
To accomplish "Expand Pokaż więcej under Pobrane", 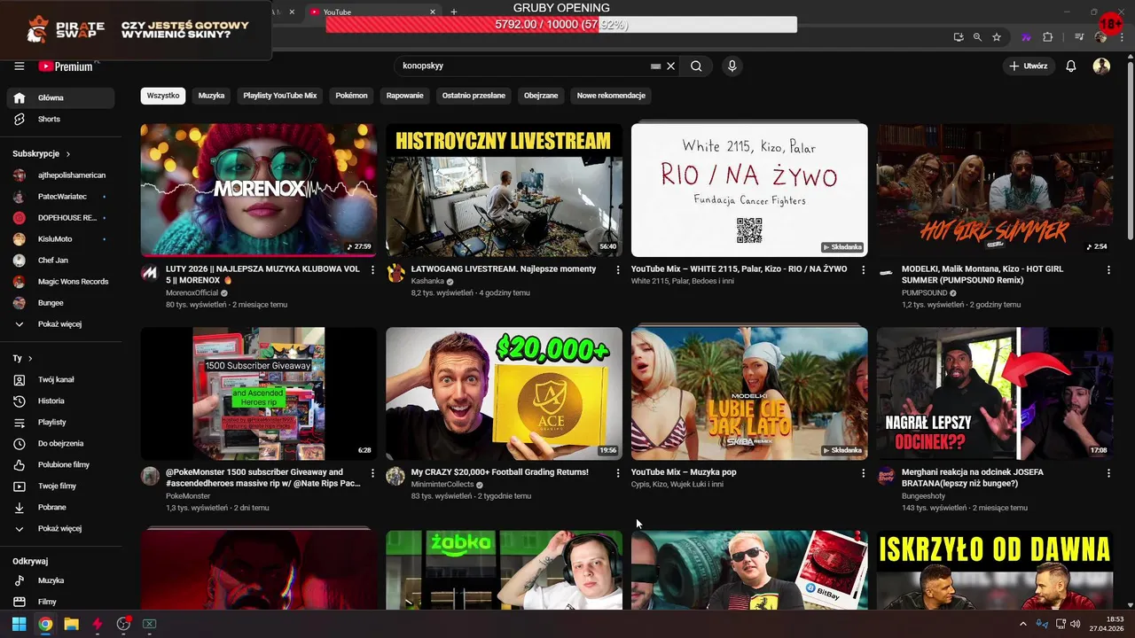I will 60,528.
